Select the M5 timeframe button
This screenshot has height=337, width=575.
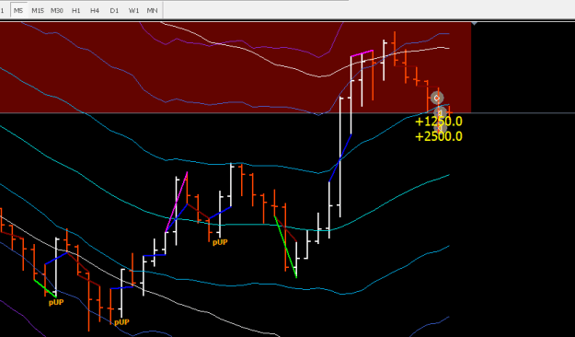click(18, 11)
